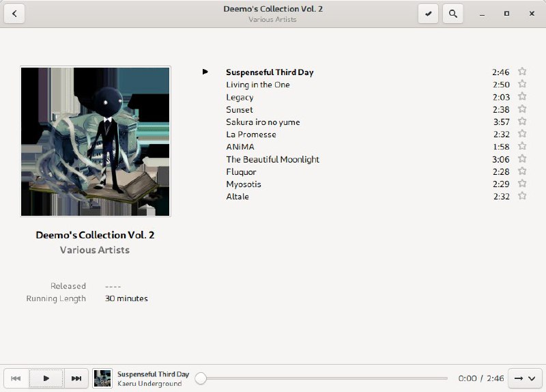Click the 30 minutes running length value
Screen dimensions: 546x392
coord(126,298)
